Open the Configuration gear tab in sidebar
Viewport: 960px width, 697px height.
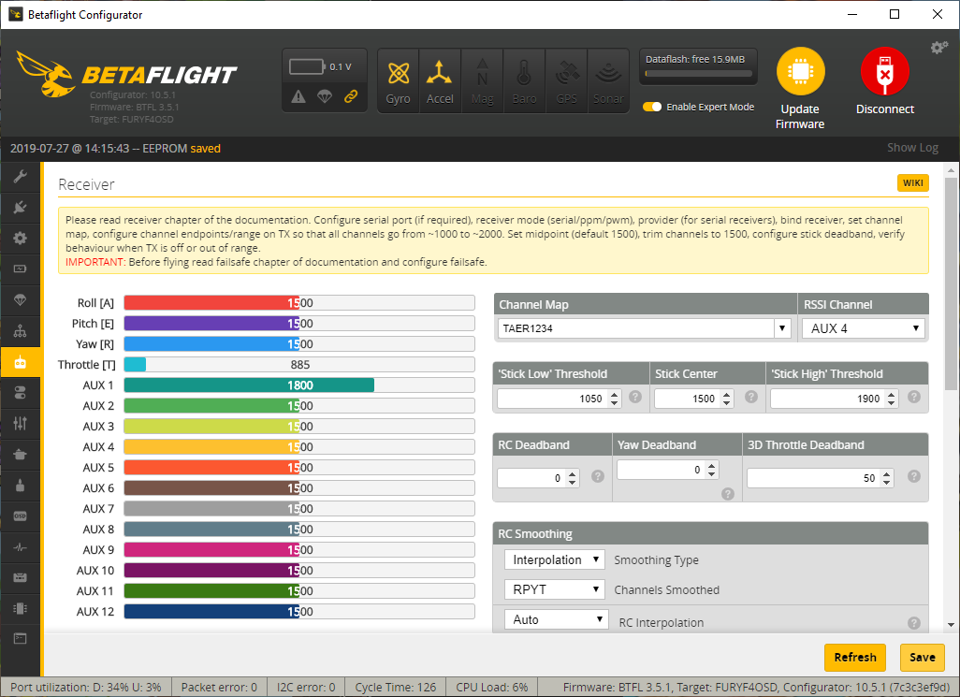pos(21,238)
